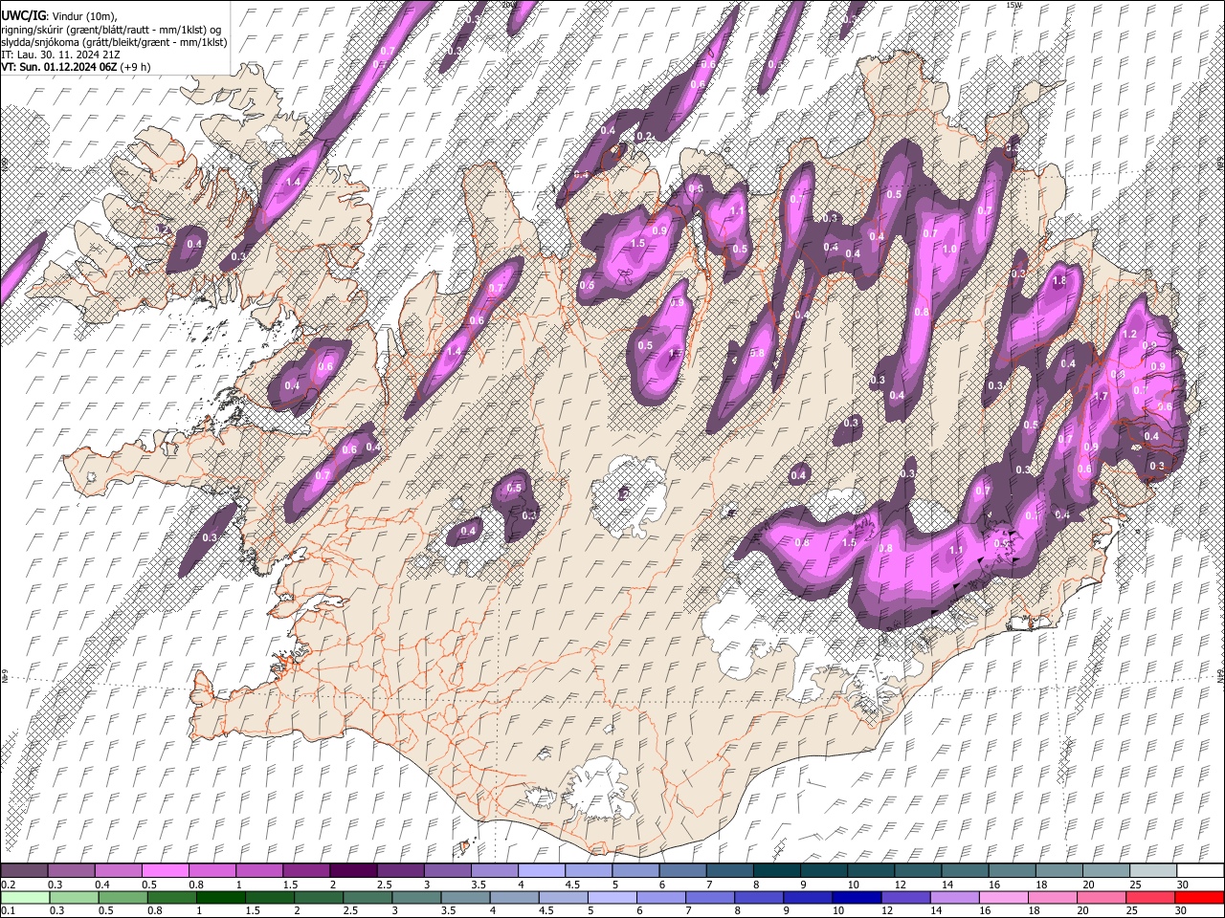The image size is (1225, 918).
Task: Pick the lower-row legend swatch starting at 20
Action: click(1101, 897)
